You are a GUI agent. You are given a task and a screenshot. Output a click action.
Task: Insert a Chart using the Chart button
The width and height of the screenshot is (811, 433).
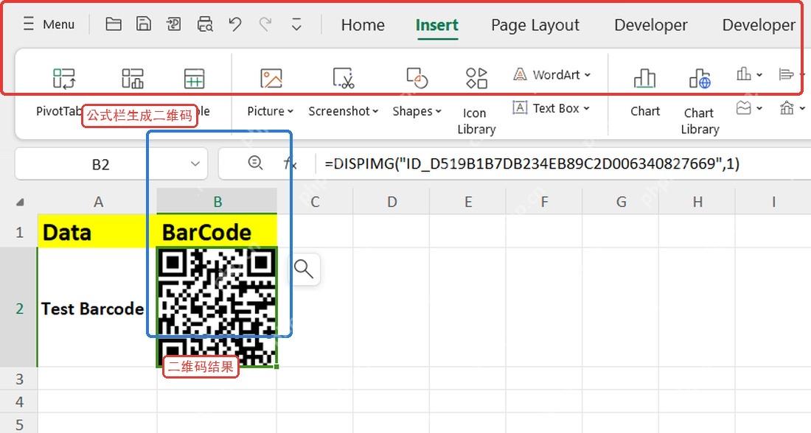pyautogui.click(x=645, y=93)
